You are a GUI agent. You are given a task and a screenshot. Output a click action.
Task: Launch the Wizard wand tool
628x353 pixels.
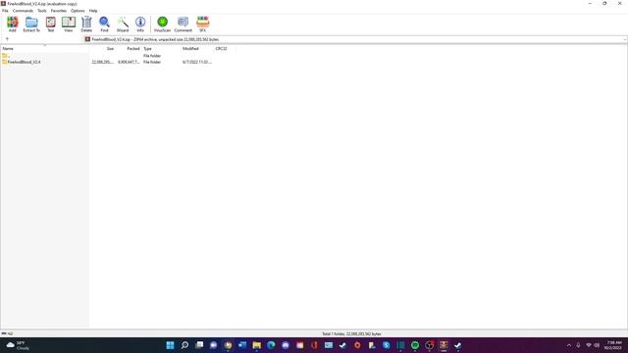click(x=123, y=24)
